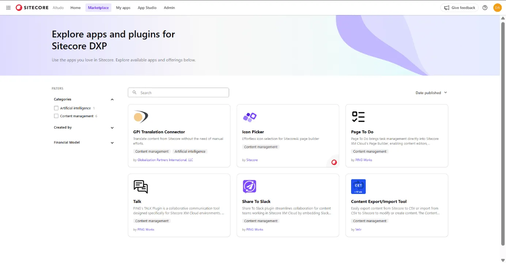Select the Icon Picker app logo
The height and width of the screenshot is (263, 506).
250,116
